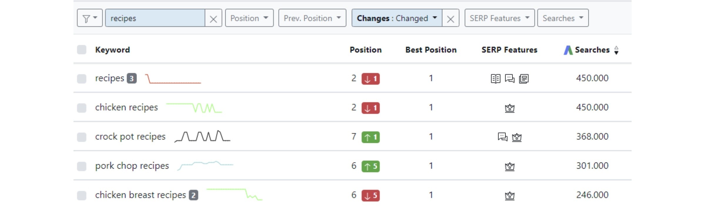Tick the checkbox for chicken recipes
Screen dimensions: 705x212
coord(82,108)
